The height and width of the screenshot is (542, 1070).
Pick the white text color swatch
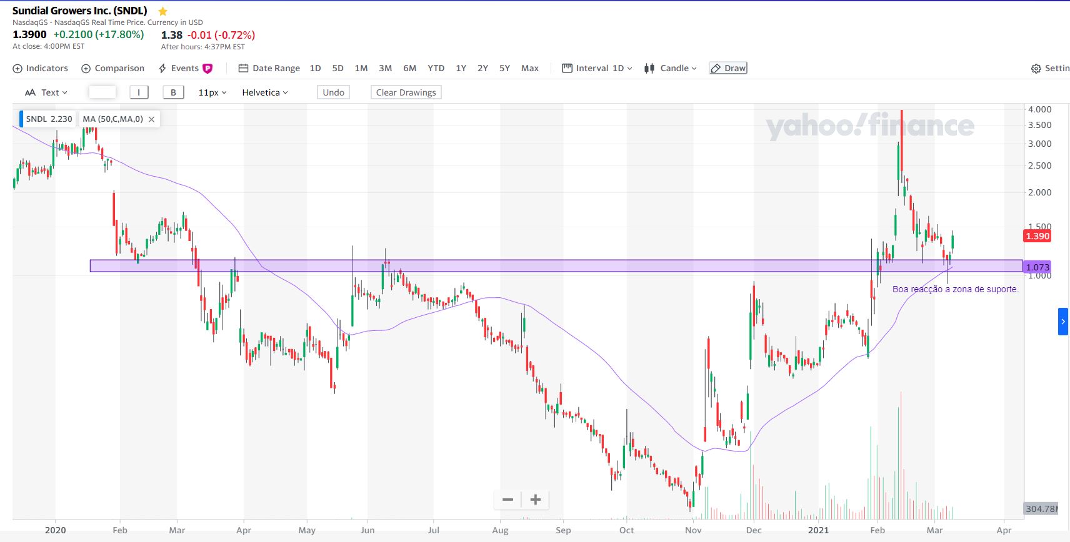(x=102, y=92)
